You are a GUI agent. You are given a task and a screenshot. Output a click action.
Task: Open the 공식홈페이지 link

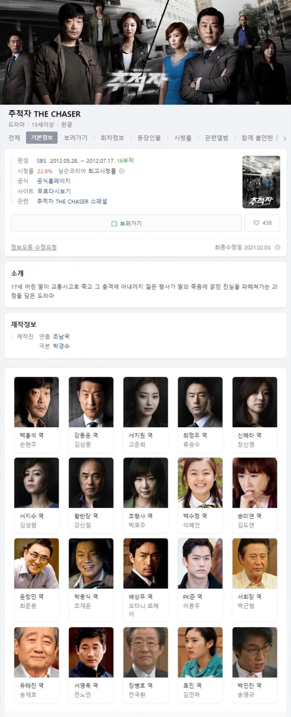[x=54, y=181]
